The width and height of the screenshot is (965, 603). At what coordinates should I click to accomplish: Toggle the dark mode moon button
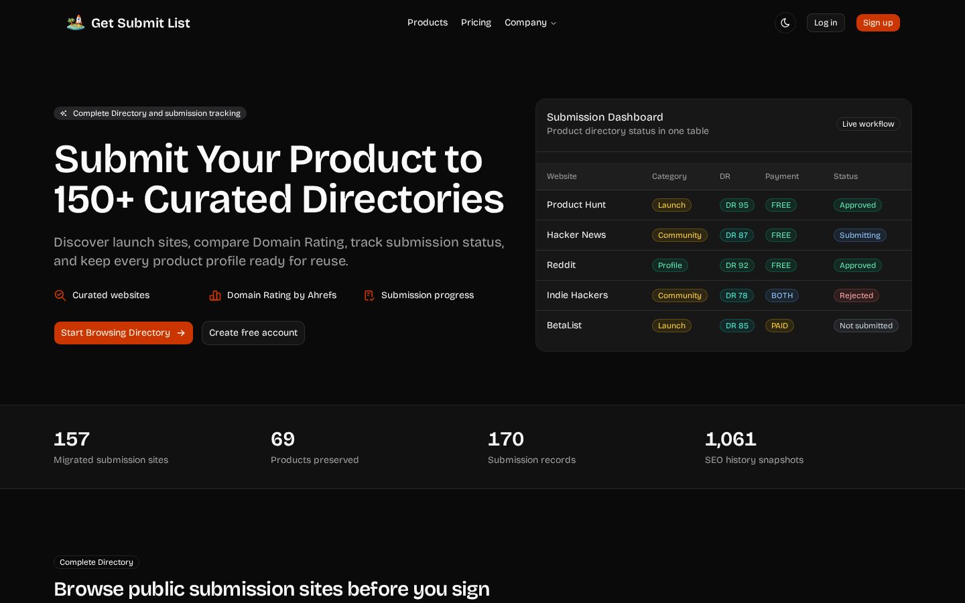785,23
